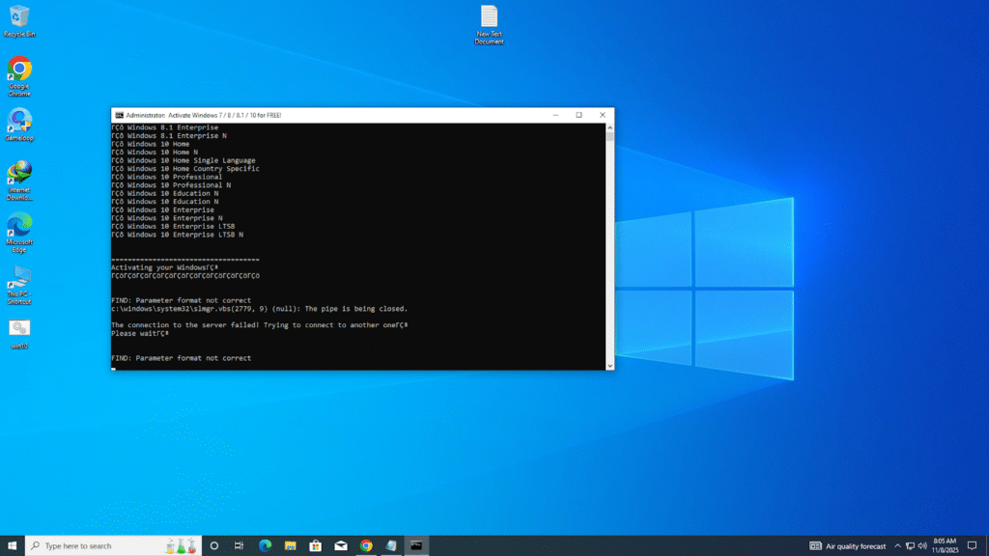Click the Command Prompt taskbar button
Screen dimensions: 989x556
pos(416,545)
